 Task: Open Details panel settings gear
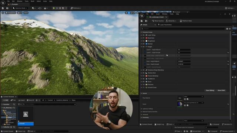point(230,29)
